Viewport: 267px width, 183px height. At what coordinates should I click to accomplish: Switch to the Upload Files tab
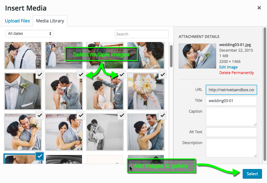(x=17, y=21)
